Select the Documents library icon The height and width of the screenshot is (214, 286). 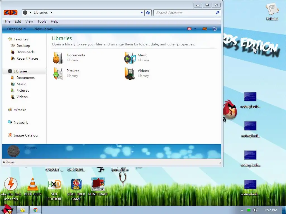pyautogui.click(x=58, y=58)
